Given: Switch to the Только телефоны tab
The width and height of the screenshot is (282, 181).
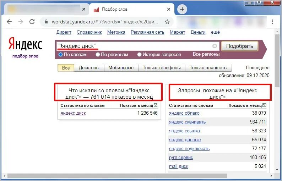Looking at the screenshot, I should [162, 68].
